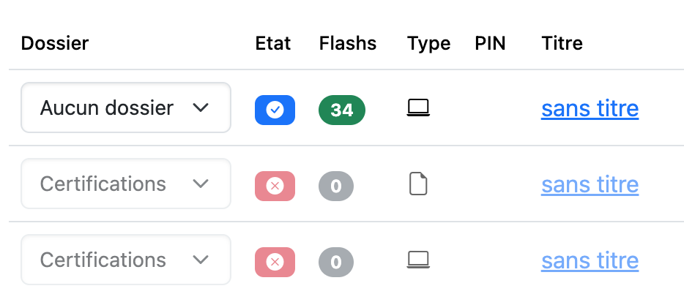Open the second row Certifications dropdown

tap(125, 184)
